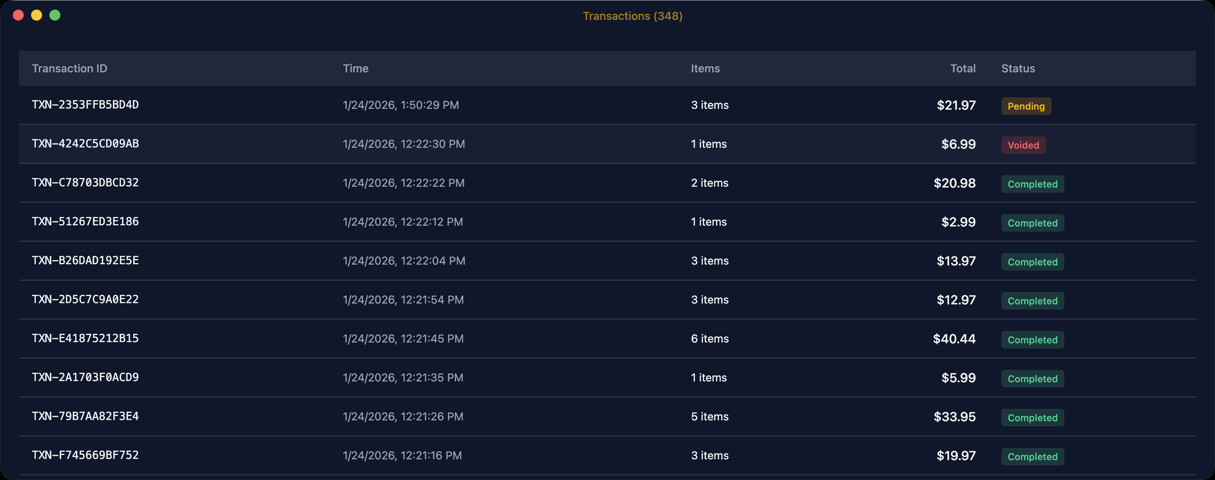Click the Voided badge for TXN-4242C5CD09AB
This screenshot has width=1215, height=480.
1023,145
